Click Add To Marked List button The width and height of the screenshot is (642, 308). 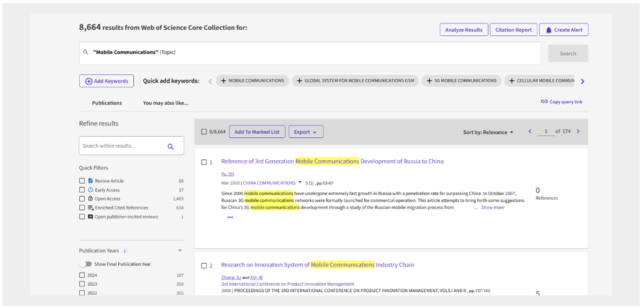coord(257,132)
